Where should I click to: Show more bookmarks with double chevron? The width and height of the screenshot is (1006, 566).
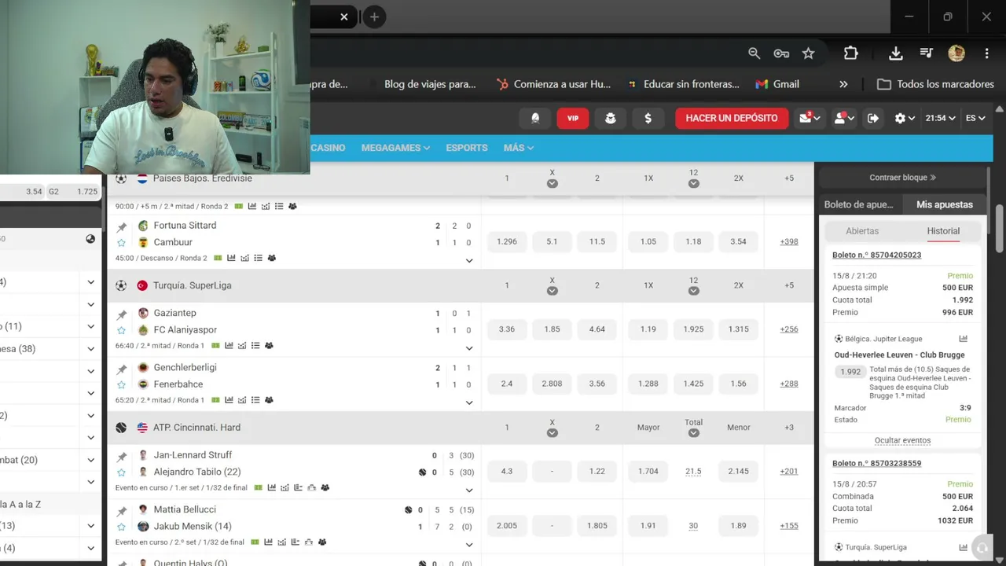coord(843,84)
